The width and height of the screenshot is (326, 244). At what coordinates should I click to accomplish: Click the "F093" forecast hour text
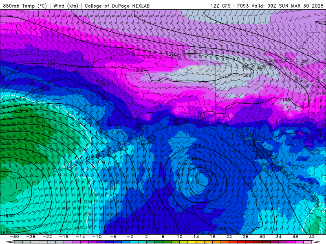click(243, 6)
